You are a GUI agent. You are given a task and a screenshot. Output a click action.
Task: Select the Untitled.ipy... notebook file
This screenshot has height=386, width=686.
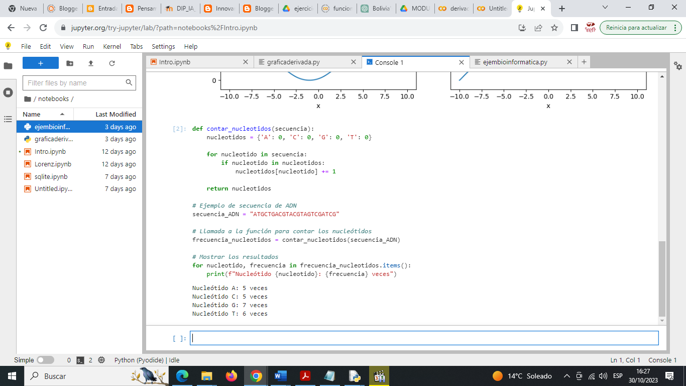point(79,189)
